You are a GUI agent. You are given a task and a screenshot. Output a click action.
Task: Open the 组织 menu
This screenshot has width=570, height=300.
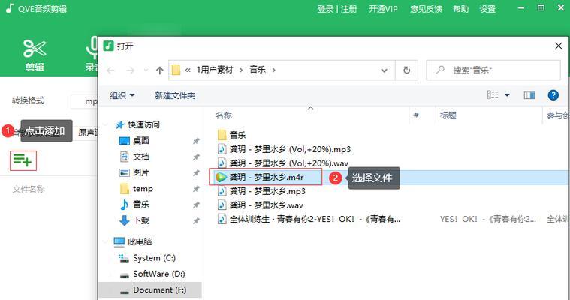122,95
